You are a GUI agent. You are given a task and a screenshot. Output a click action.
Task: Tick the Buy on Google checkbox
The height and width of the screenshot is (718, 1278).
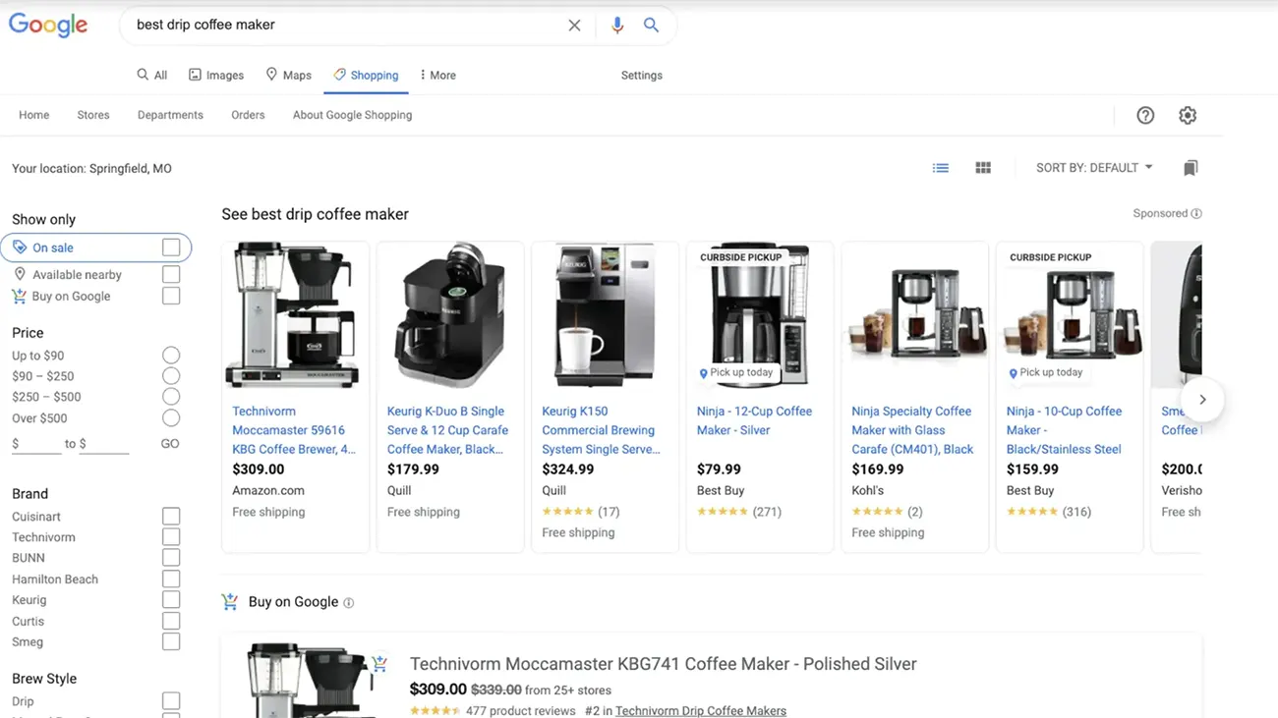pyautogui.click(x=171, y=296)
